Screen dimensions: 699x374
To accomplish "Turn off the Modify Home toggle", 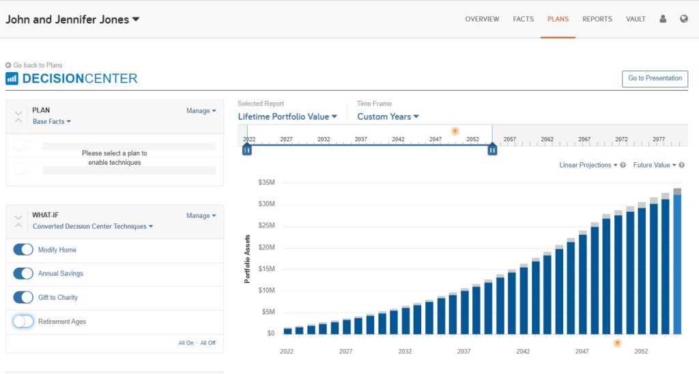I will pyautogui.click(x=23, y=250).
